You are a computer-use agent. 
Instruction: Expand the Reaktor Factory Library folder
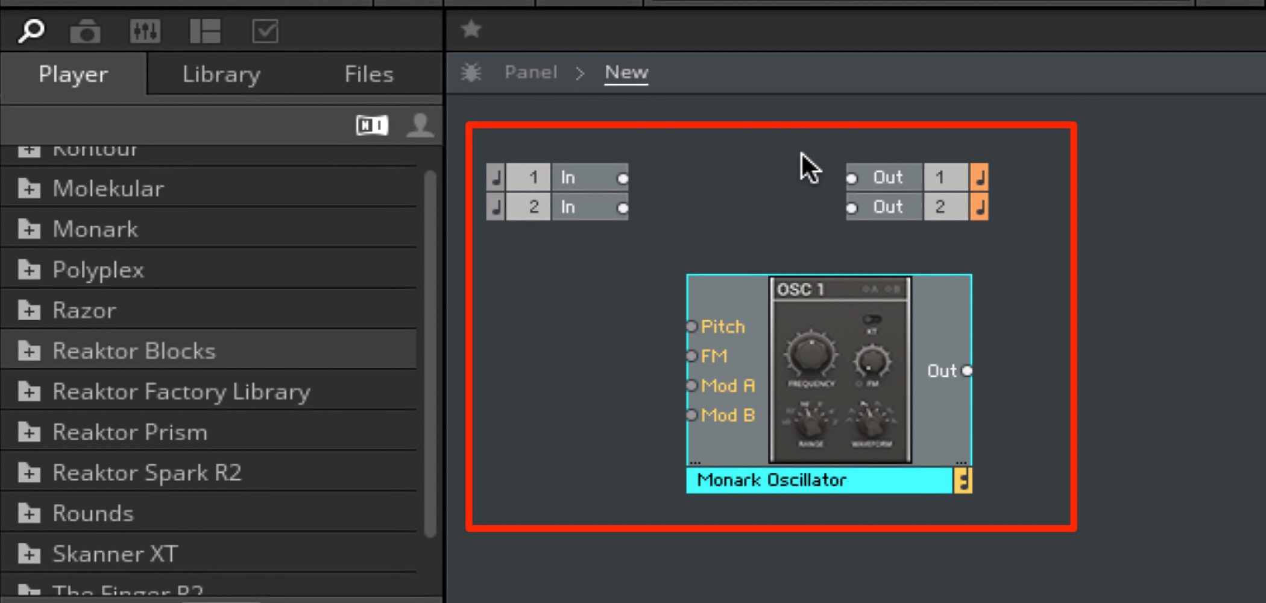pyautogui.click(x=29, y=392)
